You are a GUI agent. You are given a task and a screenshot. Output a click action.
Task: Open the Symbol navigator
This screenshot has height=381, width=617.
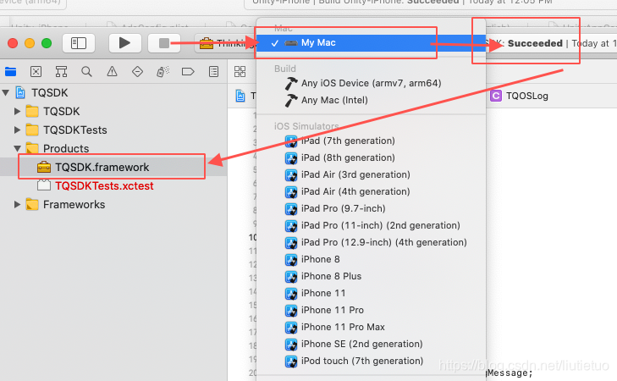tap(61, 72)
